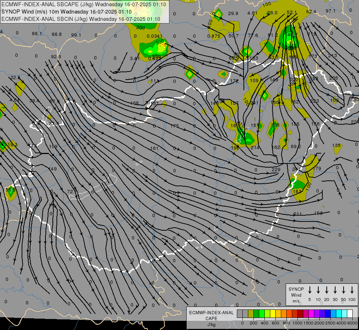Image resolution: width=359 pixels, height=330 pixels.
Task: Pick the olive CAPE legend swatch
Action: 251,314
